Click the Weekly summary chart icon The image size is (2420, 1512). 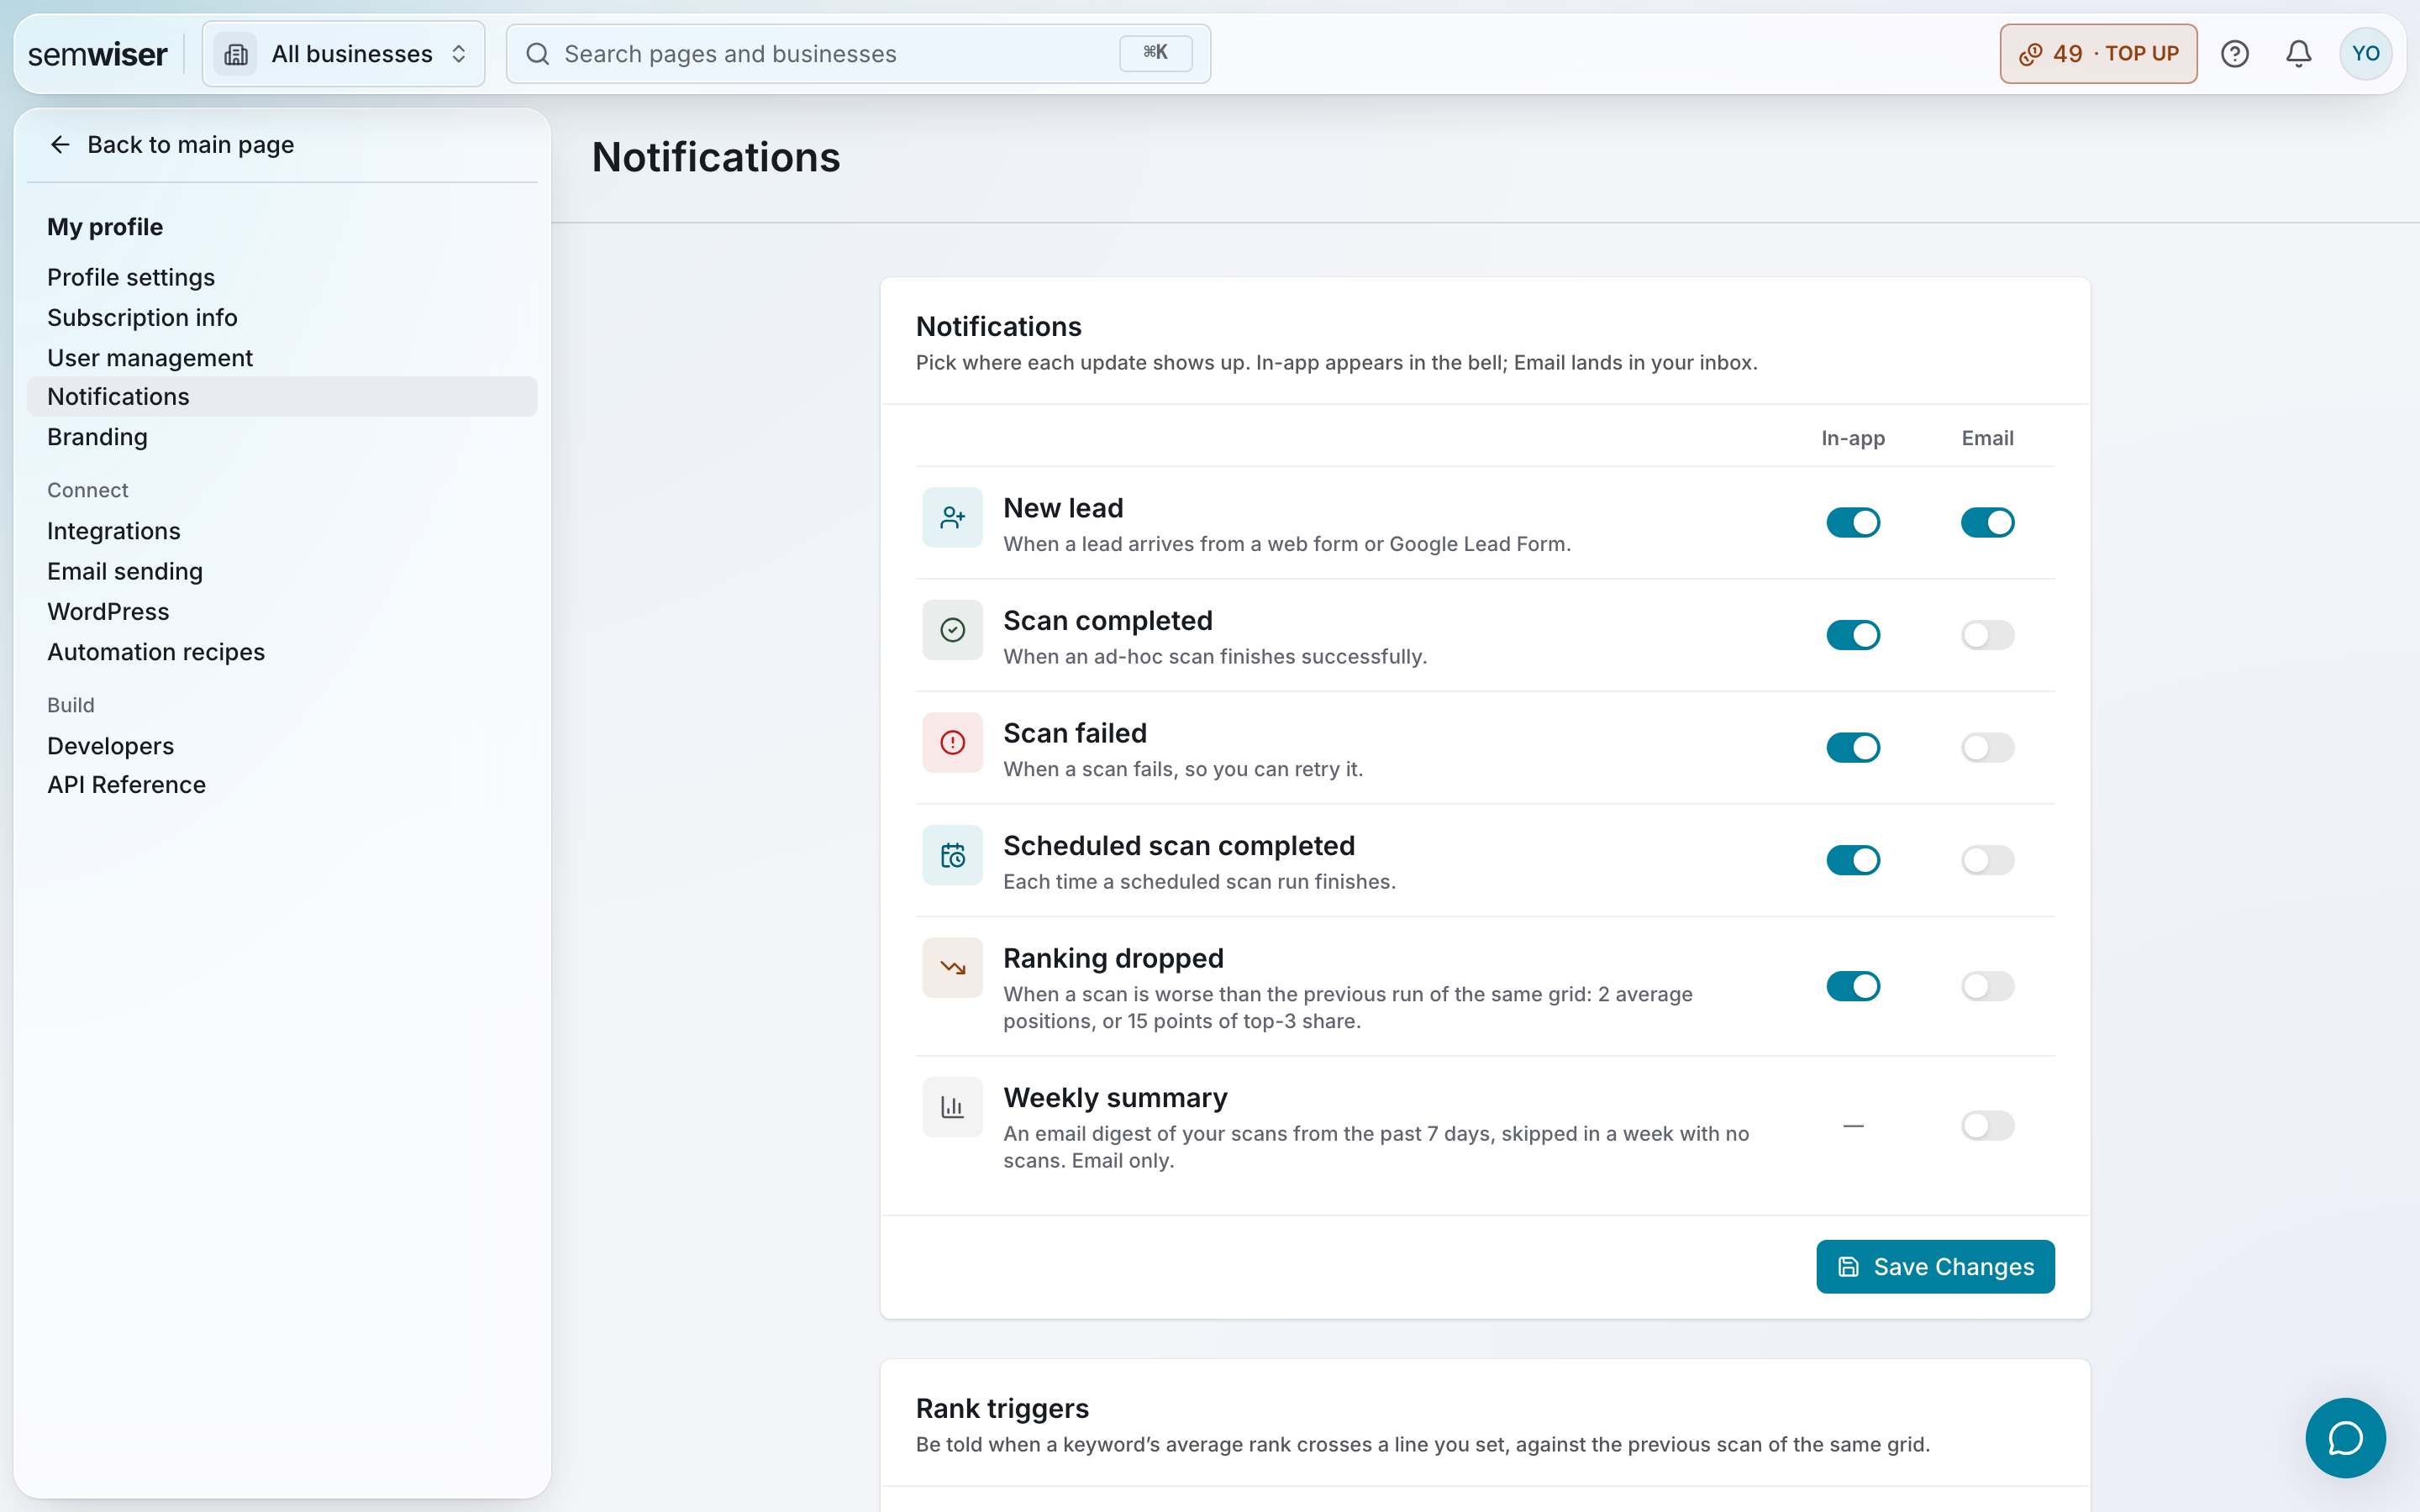952,1107
